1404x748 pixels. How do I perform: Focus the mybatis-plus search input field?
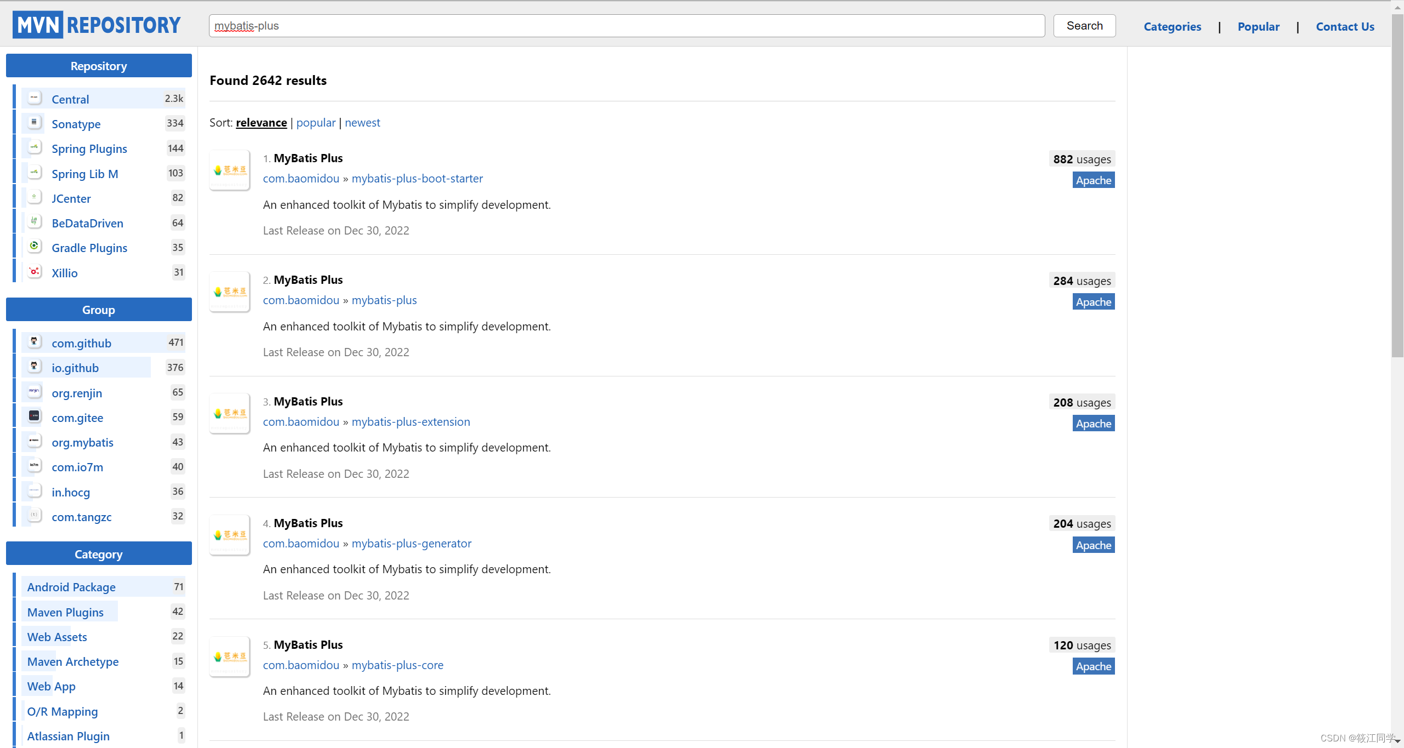point(627,26)
